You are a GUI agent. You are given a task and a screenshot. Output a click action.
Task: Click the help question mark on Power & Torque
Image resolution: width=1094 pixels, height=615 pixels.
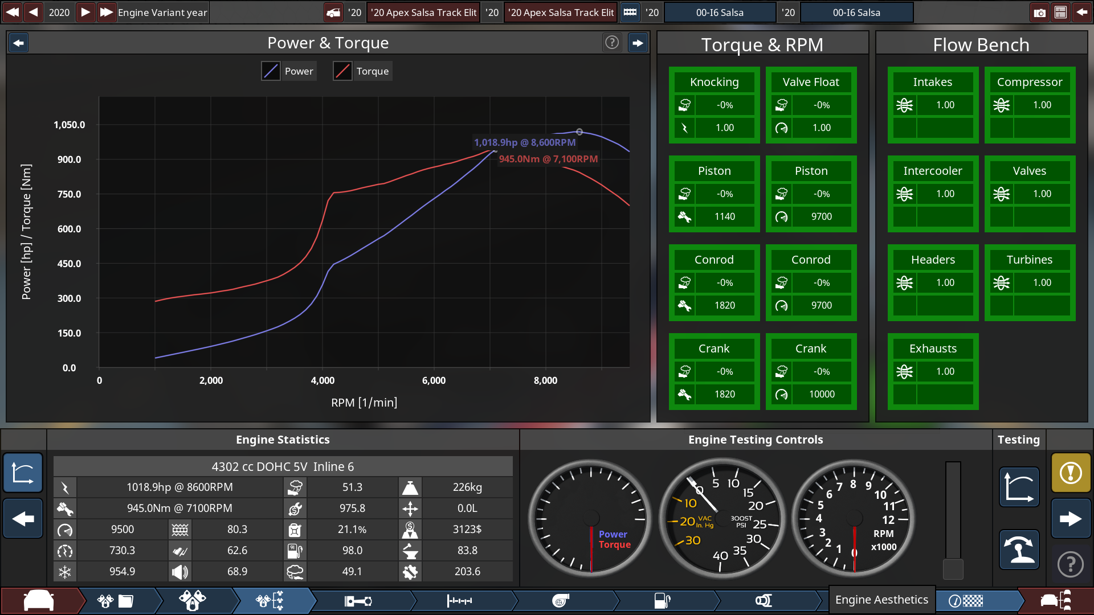tap(612, 43)
